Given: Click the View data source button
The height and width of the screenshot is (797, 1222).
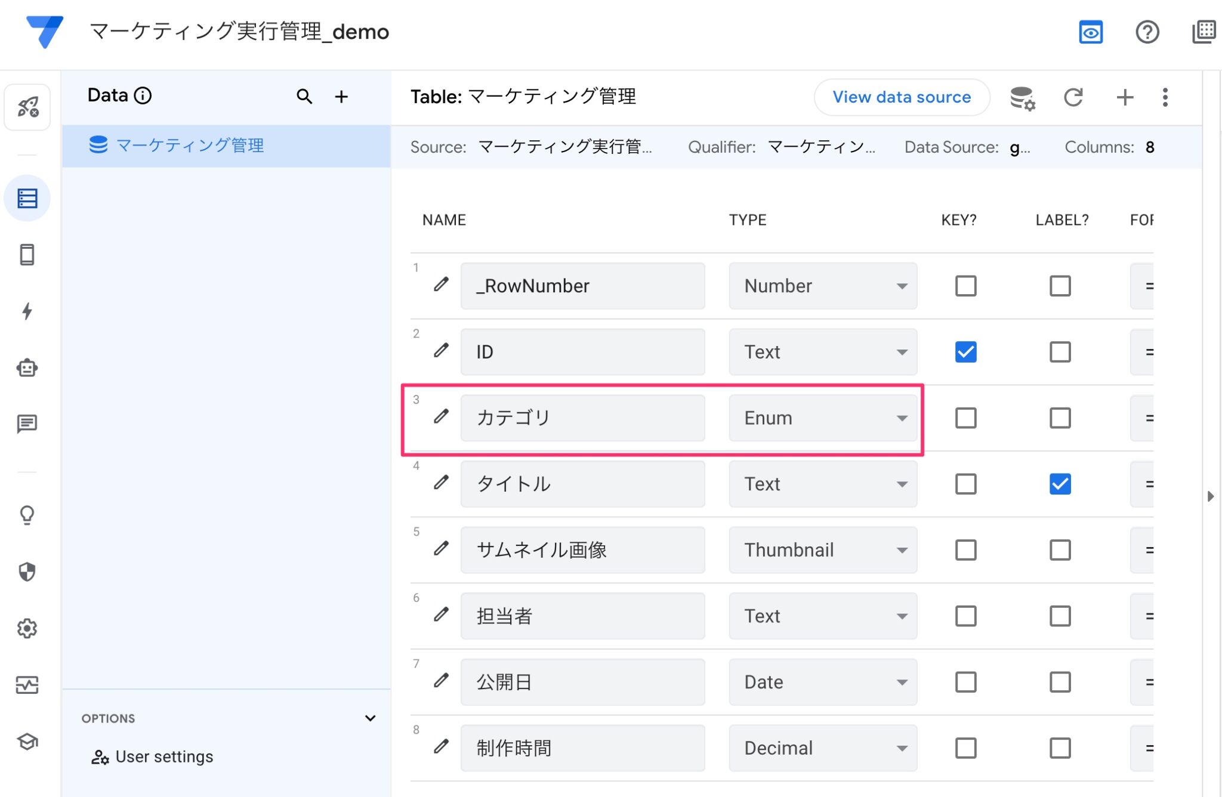Looking at the screenshot, I should 902,97.
